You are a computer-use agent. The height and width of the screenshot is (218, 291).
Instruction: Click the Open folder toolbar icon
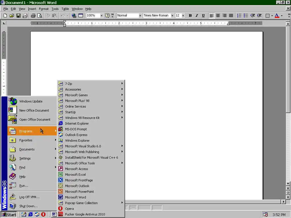click(12, 16)
